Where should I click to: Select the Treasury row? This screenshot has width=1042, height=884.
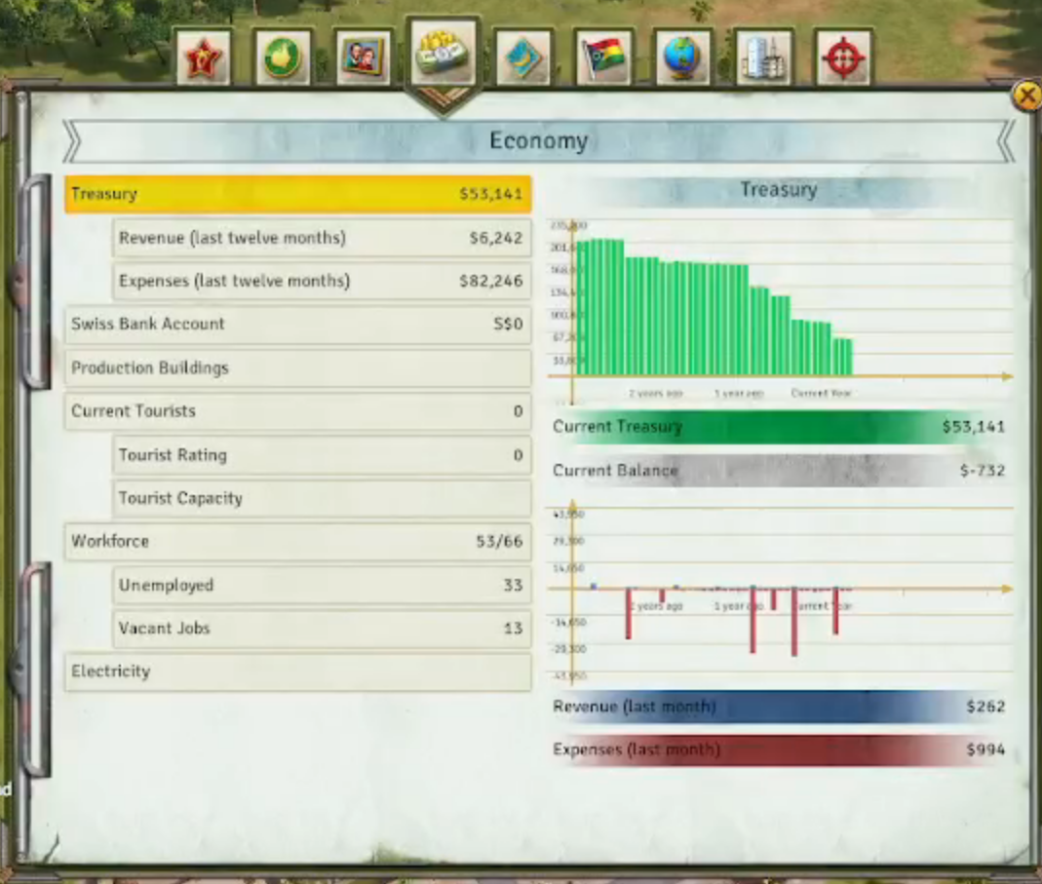pos(298,194)
